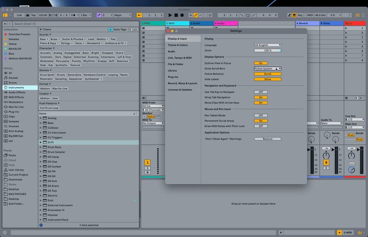This screenshot has width=368, height=237.
Task: Click the Stop button in transport
Action: [x=176, y=15]
